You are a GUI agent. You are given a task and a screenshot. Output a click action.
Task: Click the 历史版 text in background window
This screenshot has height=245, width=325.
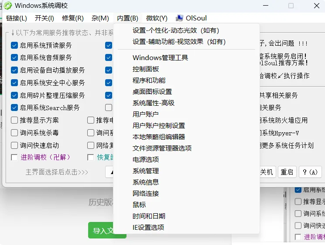tap(101, 202)
